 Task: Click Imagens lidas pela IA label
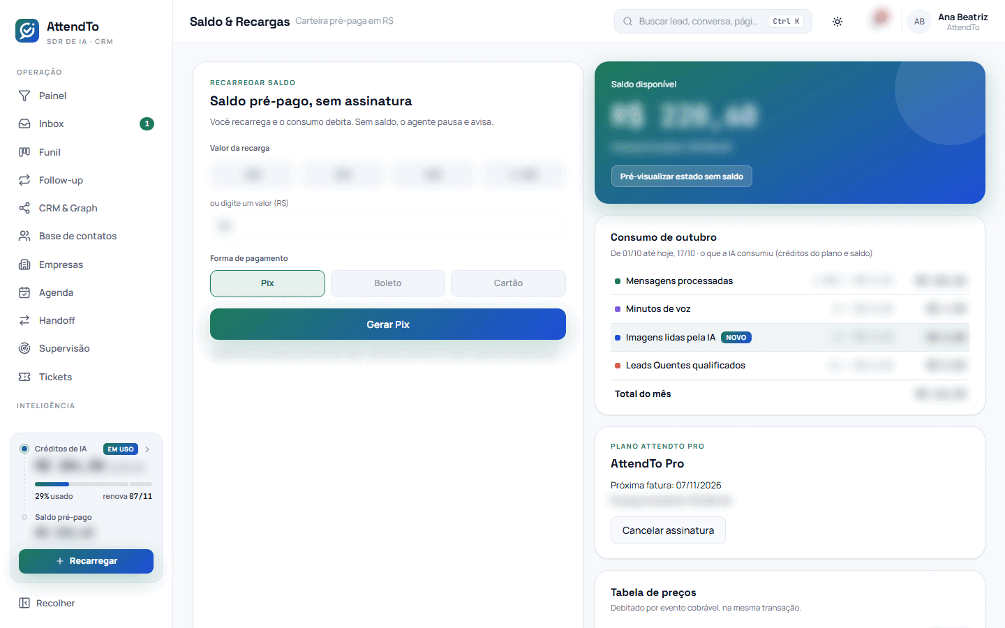[x=671, y=338]
